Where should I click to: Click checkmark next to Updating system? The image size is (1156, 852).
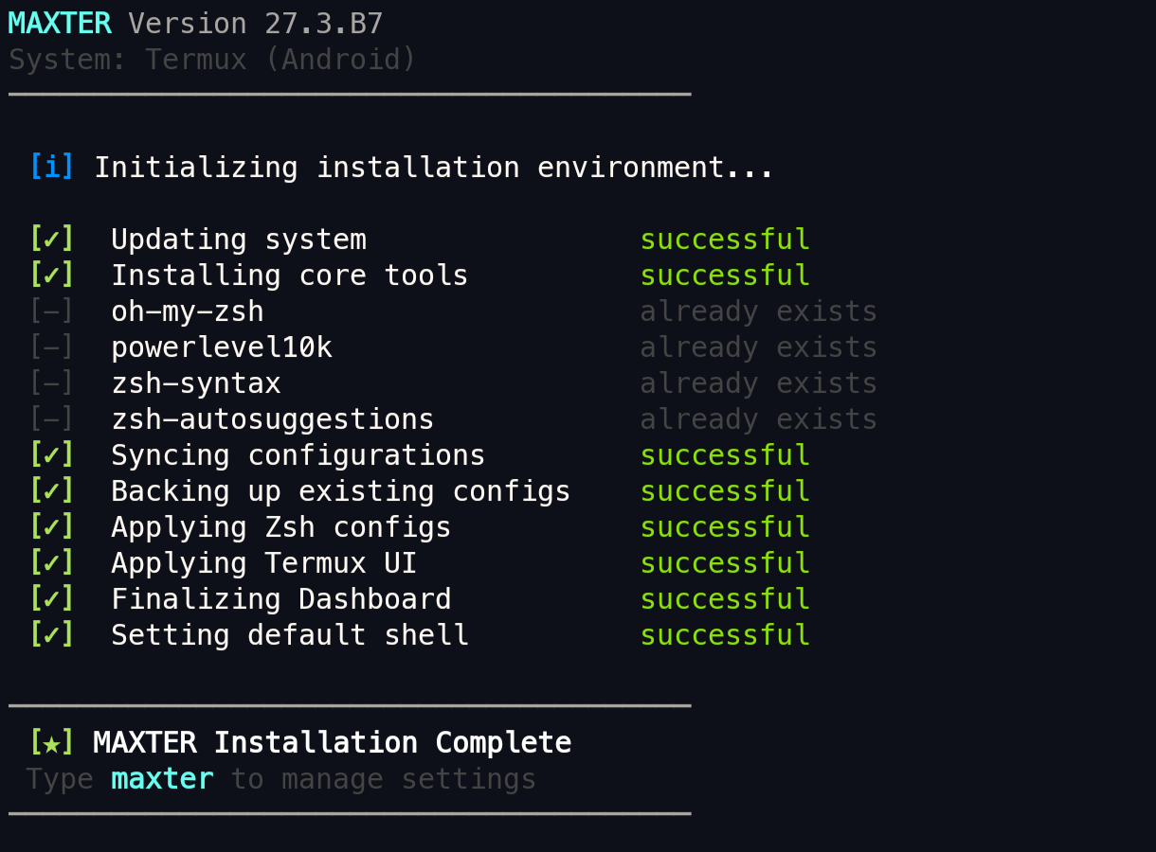click(x=51, y=240)
